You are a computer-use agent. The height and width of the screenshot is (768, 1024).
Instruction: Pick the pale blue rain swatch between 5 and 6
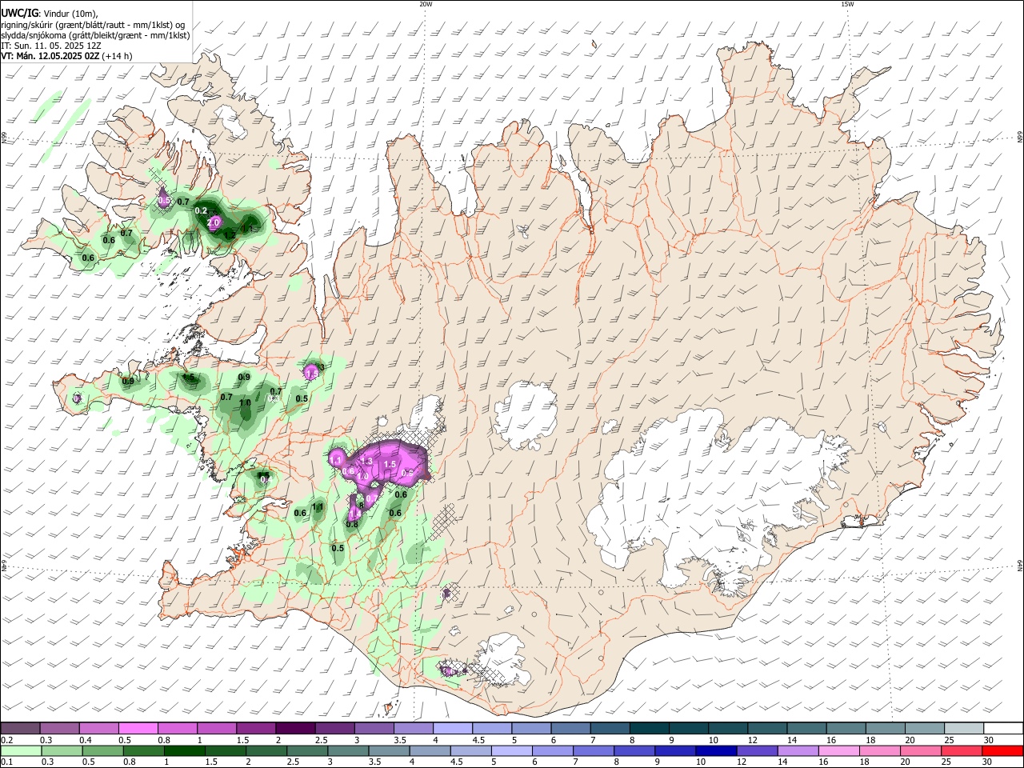511,750
